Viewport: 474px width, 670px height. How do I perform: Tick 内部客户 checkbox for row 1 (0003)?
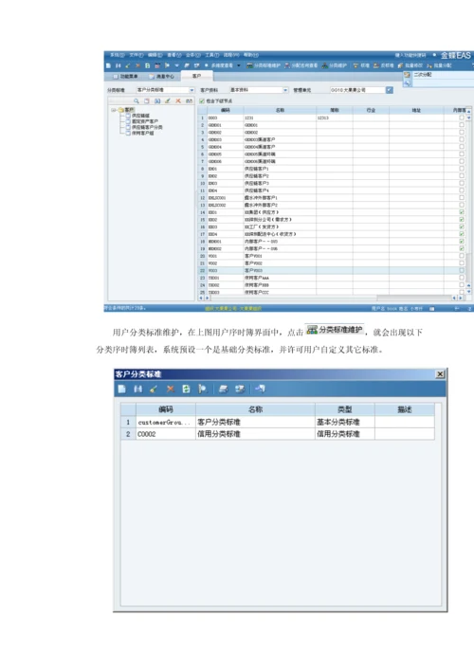462,118
